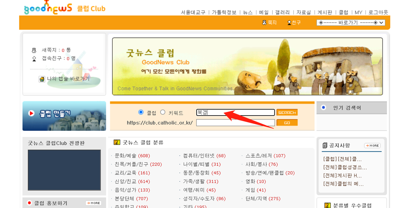This screenshot has height=208, width=415.
Task: Open 교리/교육 (161) category
Action: coord(132,173)
